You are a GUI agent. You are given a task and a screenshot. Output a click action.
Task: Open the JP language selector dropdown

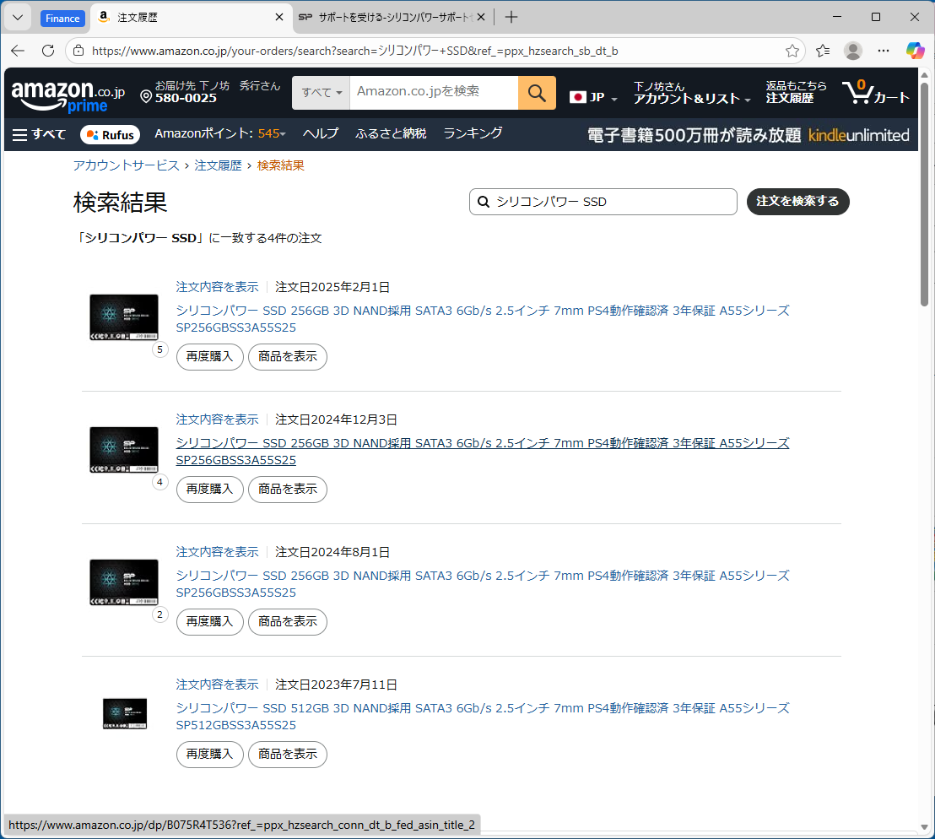(x=594, y=97)
